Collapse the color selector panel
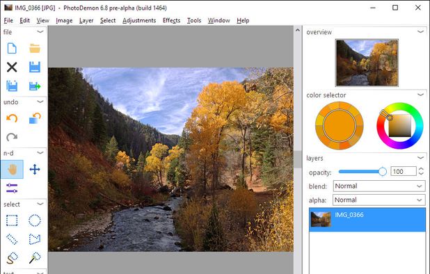 click(421, 95)
